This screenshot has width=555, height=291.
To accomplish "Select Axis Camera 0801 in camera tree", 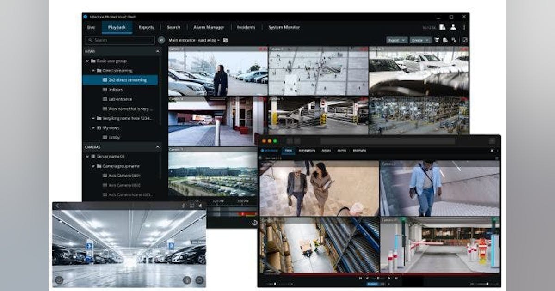I will coord(124,176).
